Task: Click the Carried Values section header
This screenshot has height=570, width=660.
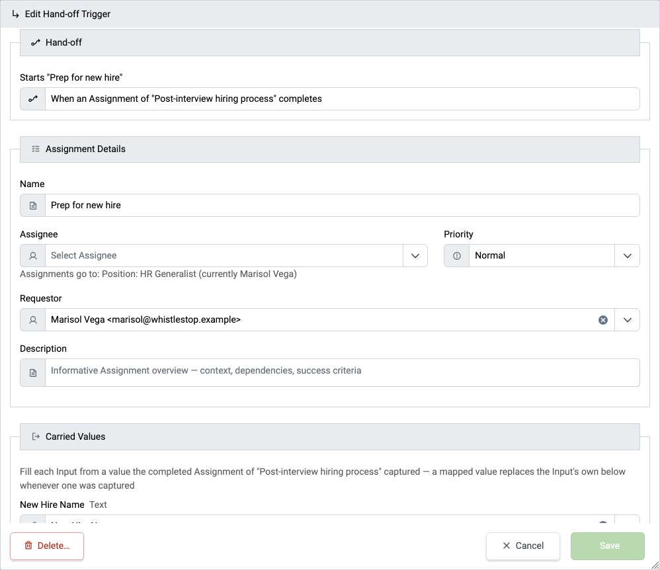Action: click(x=329, y=436)
